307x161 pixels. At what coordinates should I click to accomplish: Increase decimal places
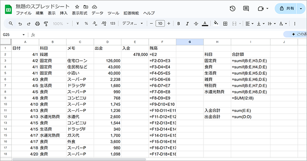click(104, 24)
